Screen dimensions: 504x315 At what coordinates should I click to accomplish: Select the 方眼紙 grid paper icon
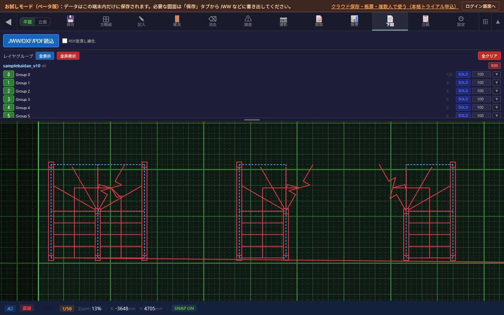(106, 21)
